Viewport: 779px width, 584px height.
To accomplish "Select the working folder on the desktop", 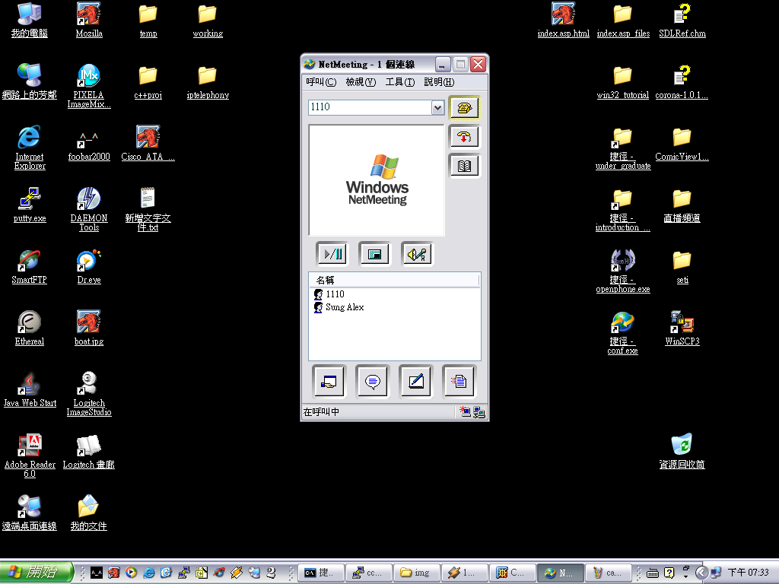I will tap(208, 21).
